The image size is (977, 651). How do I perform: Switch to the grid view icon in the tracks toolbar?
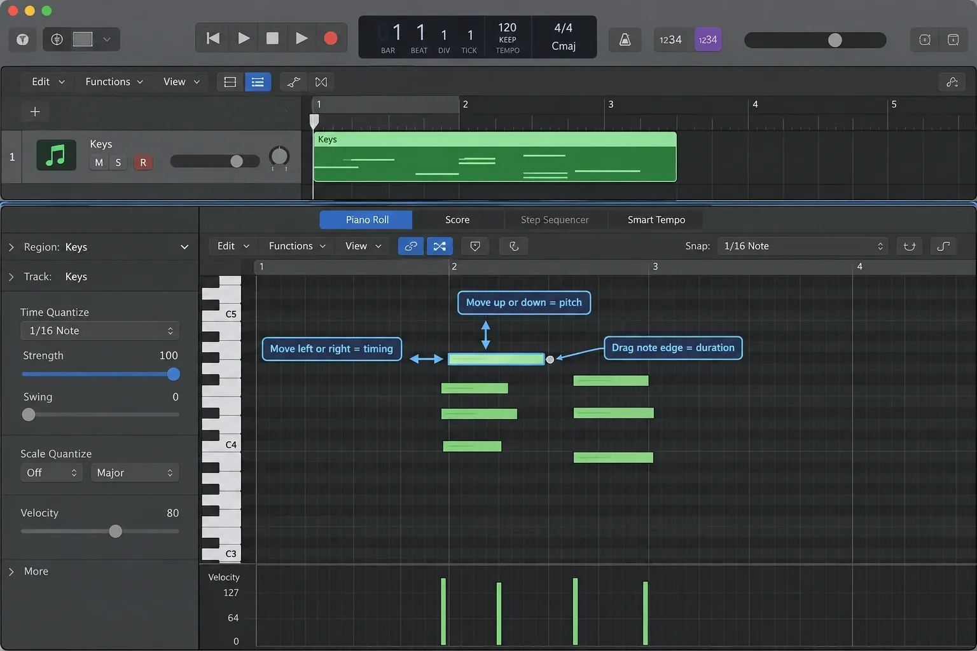[x=230, y=82]
